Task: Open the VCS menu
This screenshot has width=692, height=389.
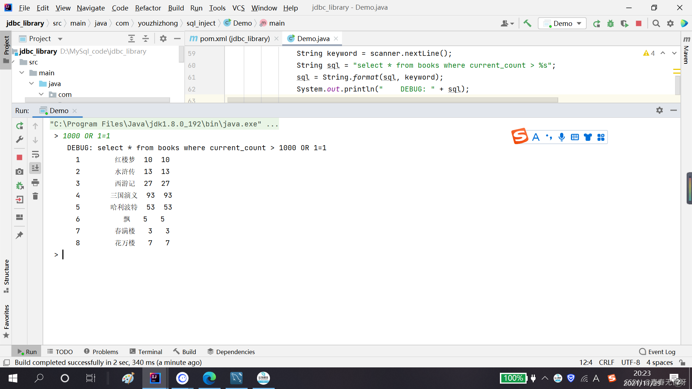Action: click(x=238, y=8)
